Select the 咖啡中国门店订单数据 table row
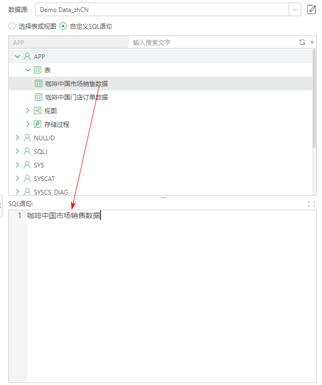The height and width of the screenshot is (385, 322). click(x=160, y=97)
